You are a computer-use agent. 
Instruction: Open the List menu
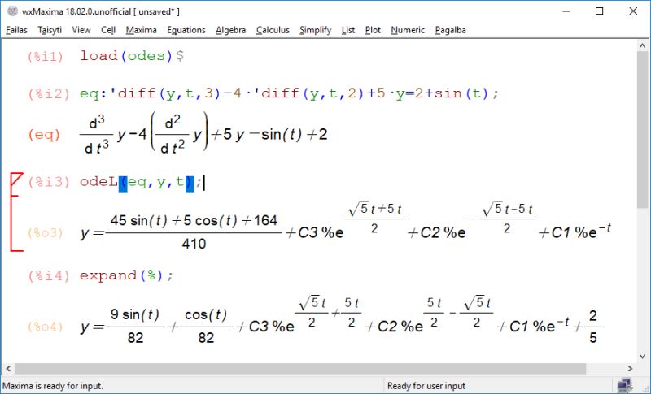(348, 30)
